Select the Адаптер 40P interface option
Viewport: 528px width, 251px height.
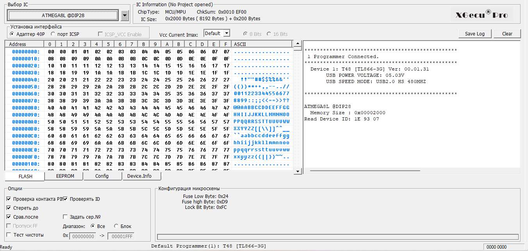[x=27, y=34]
